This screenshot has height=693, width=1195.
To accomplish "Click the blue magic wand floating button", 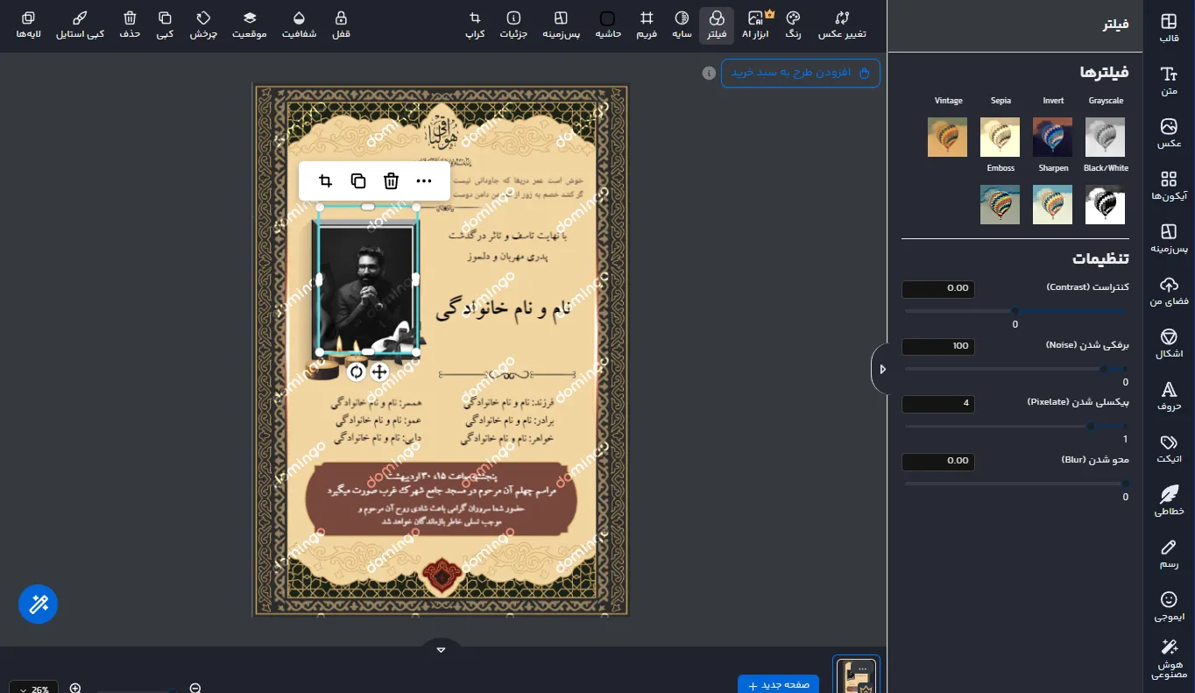I will click(39, 604).
